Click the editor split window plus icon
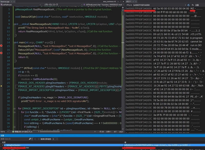205x150 pixels. (123, 8)
